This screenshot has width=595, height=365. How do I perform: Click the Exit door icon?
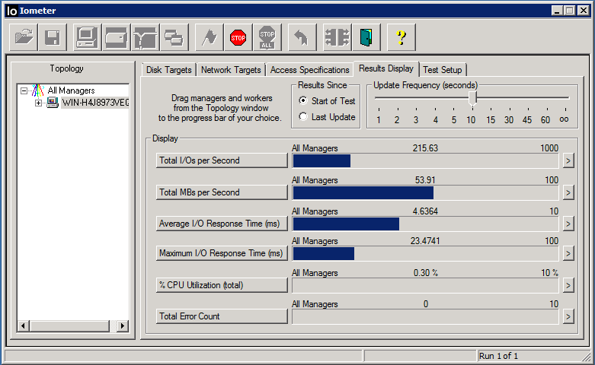click(x=369, y=36)
